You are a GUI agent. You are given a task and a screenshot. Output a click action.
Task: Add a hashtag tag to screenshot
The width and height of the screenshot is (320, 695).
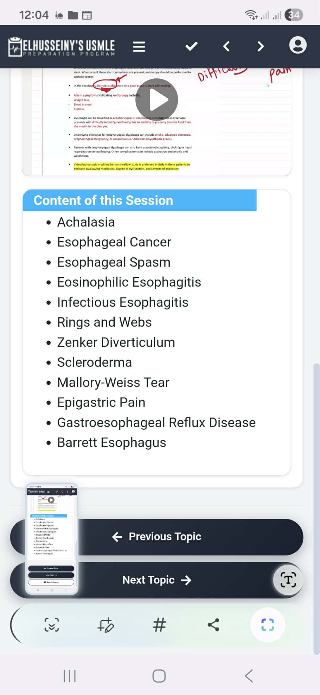[159, 625]
